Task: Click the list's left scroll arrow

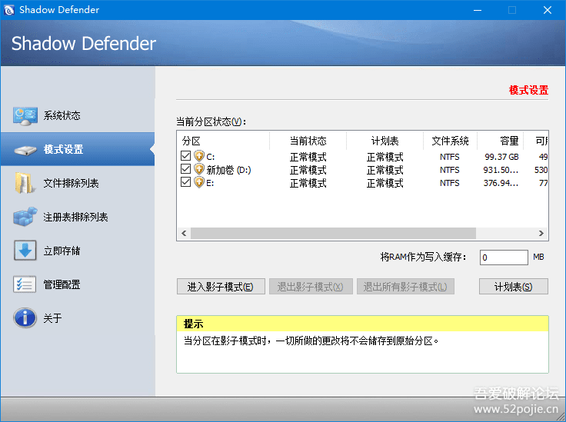Action: (x=184, y=233)
